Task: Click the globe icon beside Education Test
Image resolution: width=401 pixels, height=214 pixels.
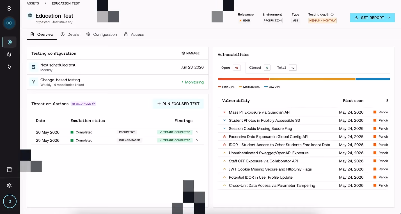Action: tap(30, 15)
